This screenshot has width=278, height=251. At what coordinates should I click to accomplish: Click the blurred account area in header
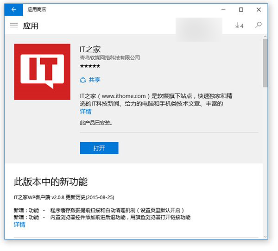click(x=200, y=25)
